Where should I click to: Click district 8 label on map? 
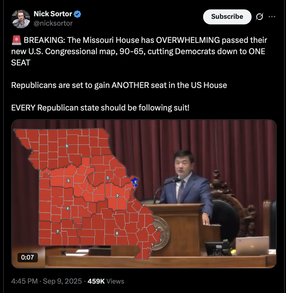point(117,233)
